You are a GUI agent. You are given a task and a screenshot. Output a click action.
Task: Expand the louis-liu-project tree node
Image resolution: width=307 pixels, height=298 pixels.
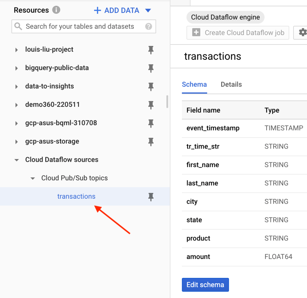click(x=16, y=50)
